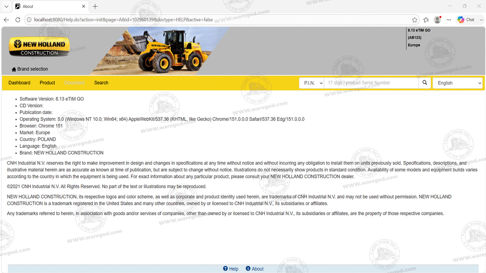Open the site information icon in address bar

(x=29, y=20)
